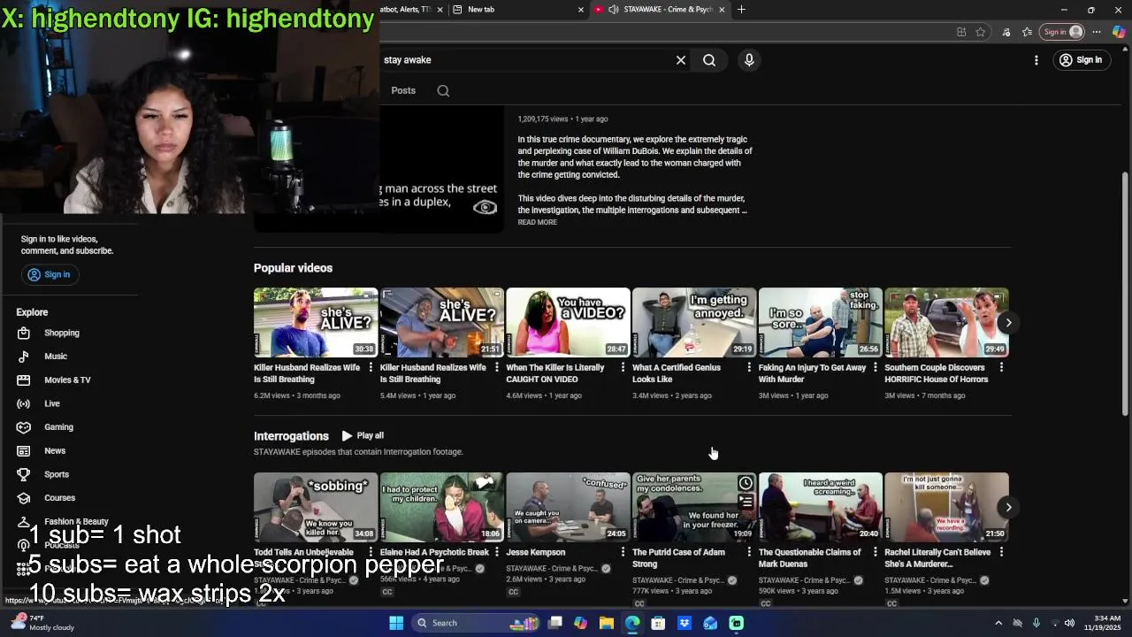1132x637 pixels.
Task: Open options menu for 'Certified Genius' video
Action: 749,367
